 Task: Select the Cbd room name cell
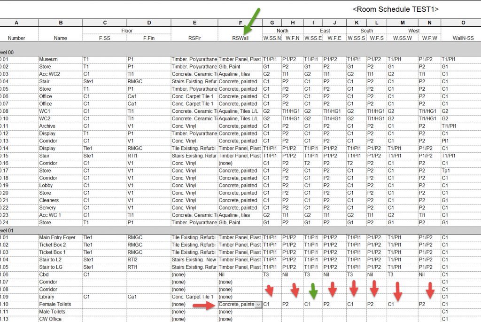(x=44, y=275)
